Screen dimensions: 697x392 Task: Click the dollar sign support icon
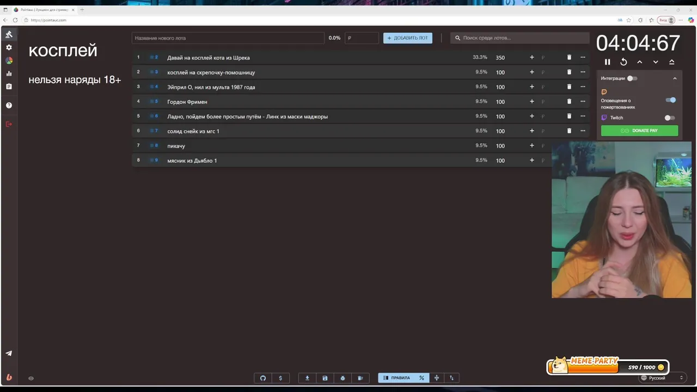tap(280, 378)
